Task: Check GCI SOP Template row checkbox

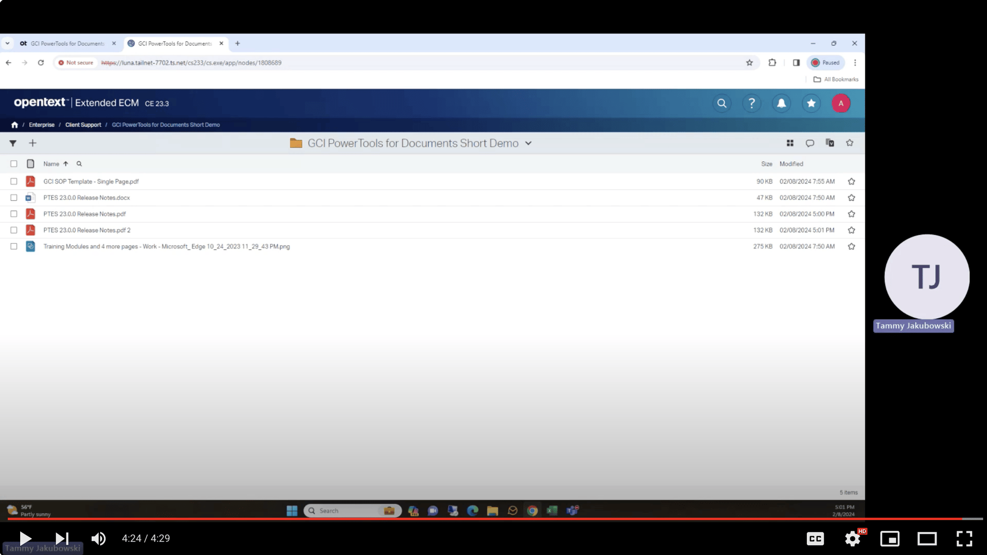Action: pyautogui.click(x=14, y=182)
